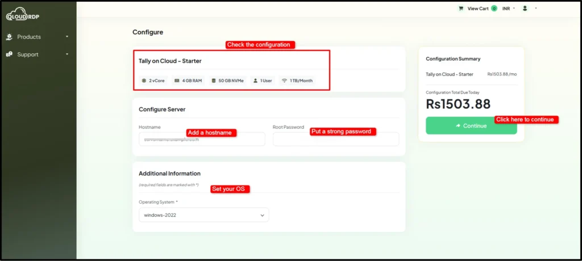
Task: Click the 50 GB NVMe storage icon
Action: 214,81
